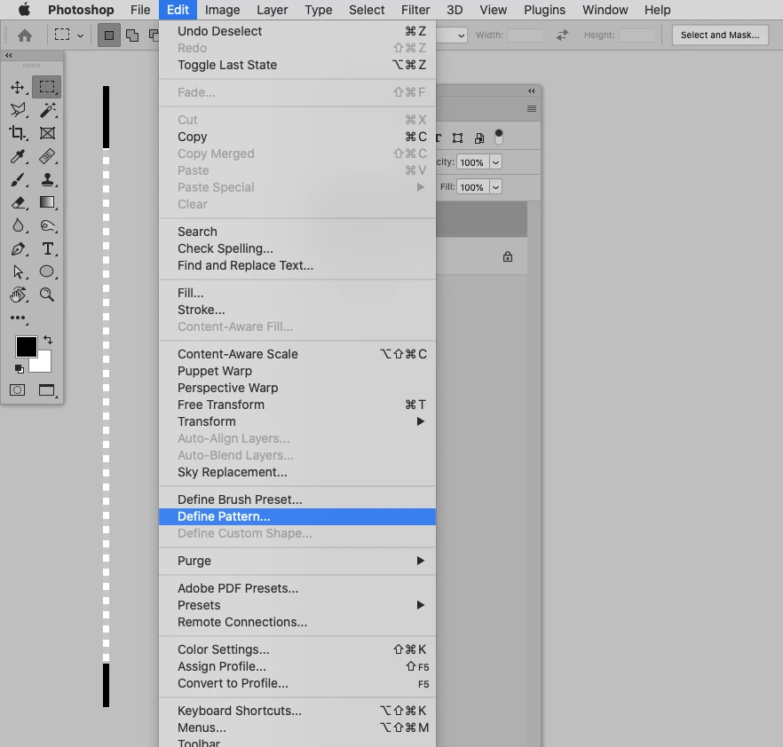Toggle the layer filter switch in Layers panel
Viewport: 783px width, 747px height.
498,137
